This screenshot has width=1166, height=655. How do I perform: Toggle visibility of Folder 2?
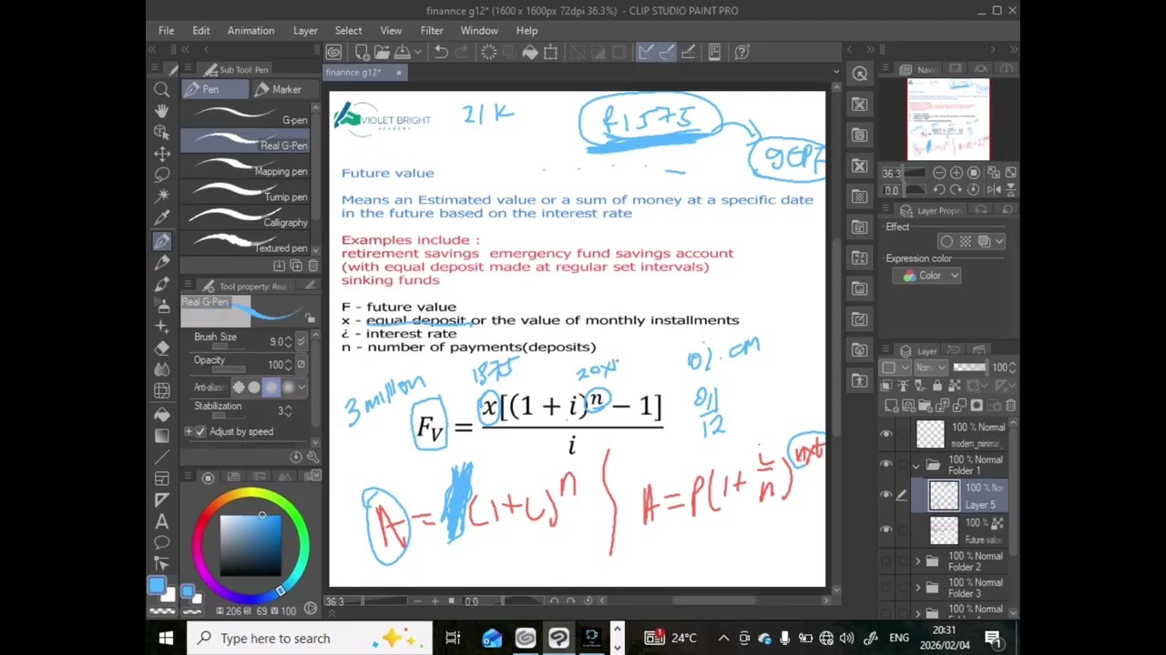tap(885, 561)
